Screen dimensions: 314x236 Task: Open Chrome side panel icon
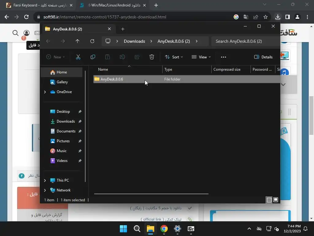click(288, 17)
